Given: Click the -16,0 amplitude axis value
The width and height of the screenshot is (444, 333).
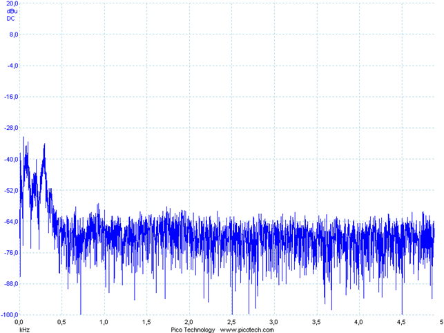Looking at the screenshot, I should (x=11, y=97).
